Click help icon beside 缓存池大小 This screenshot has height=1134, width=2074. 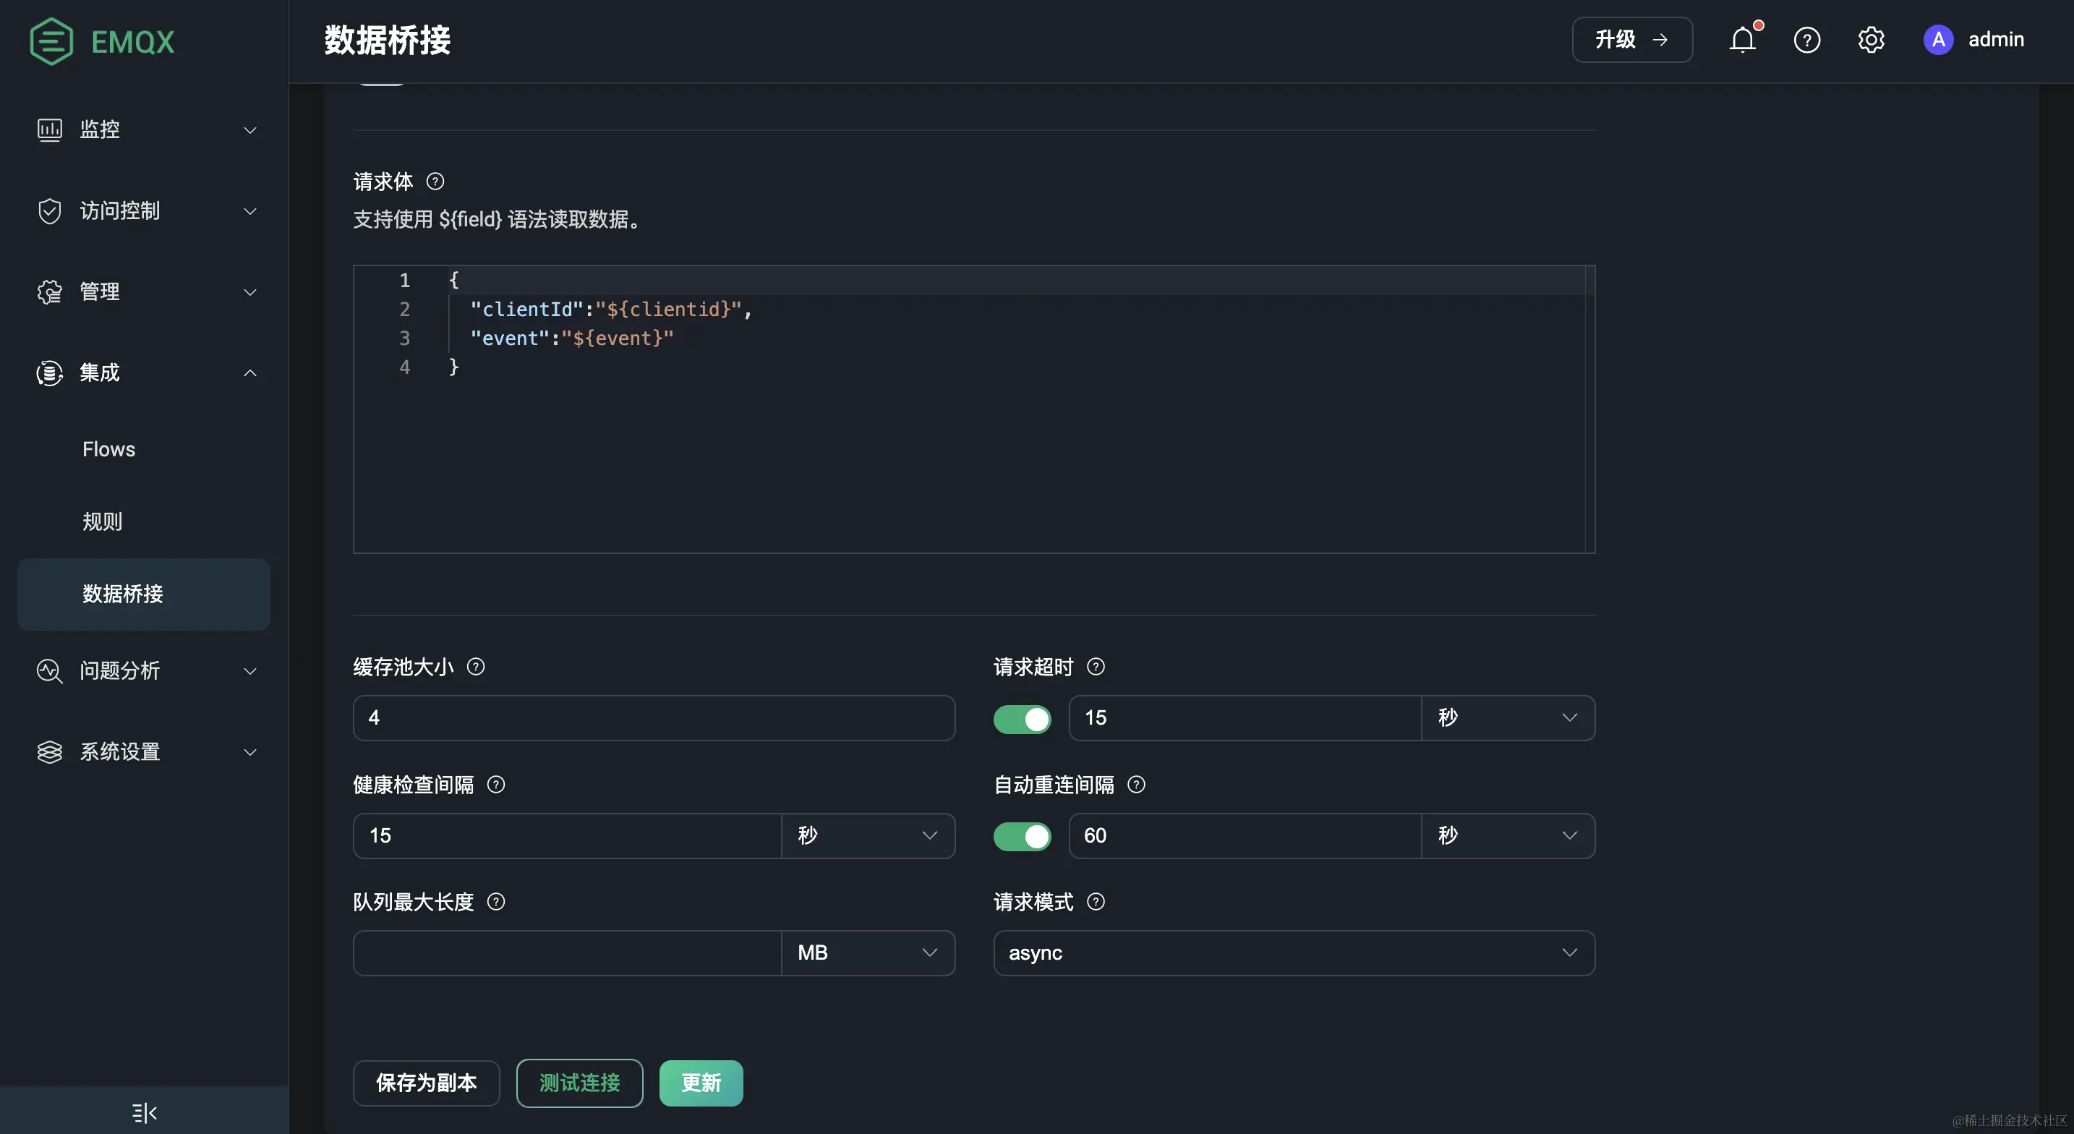point(476,667)
